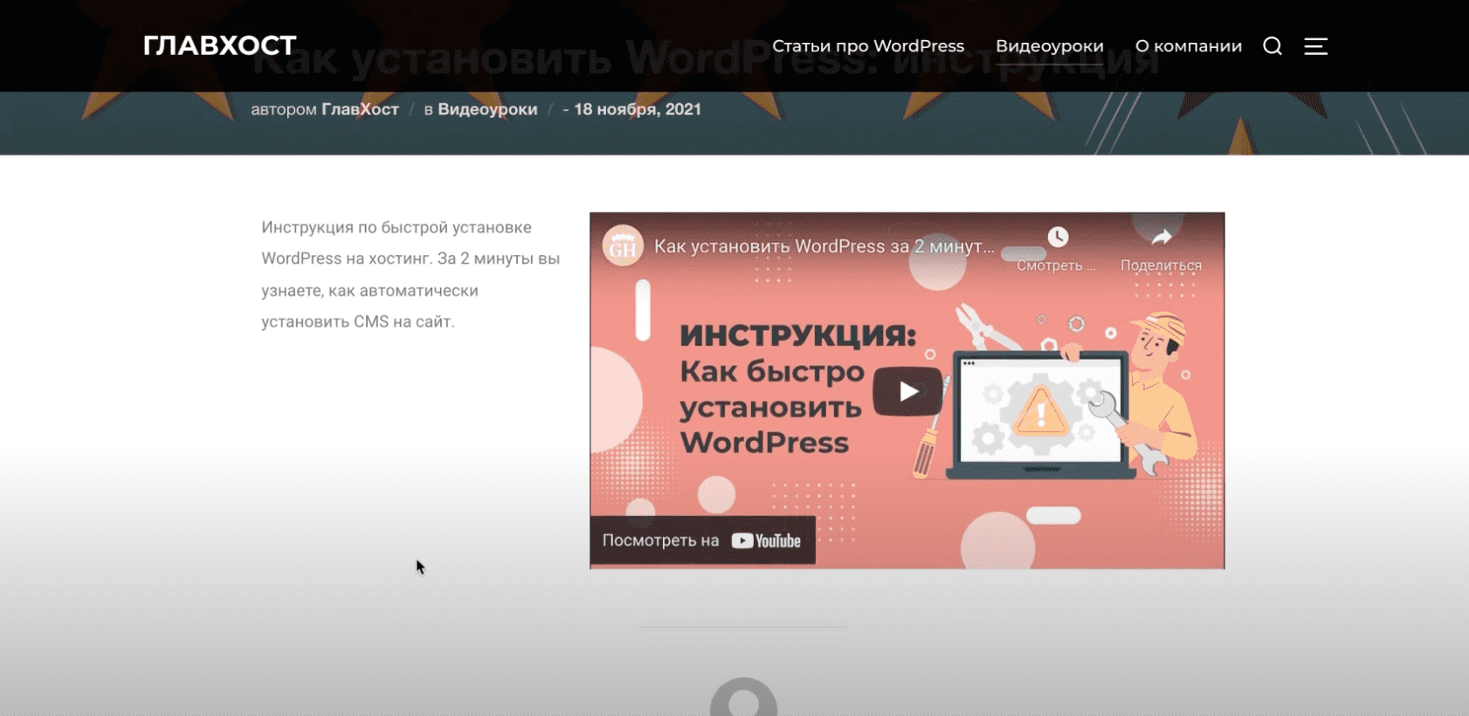This screenshot has width=1469, height=716.
Task: Follow the ГлавХост author link
Action: pos(360,109)
